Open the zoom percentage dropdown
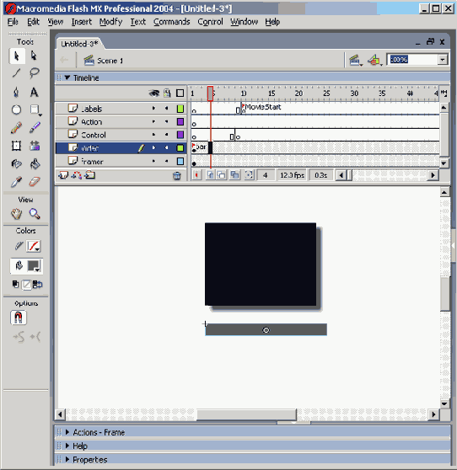 click(443, 60)
